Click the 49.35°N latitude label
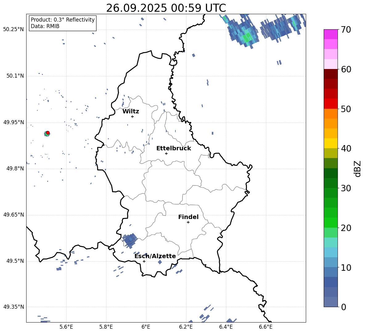Viewport: 365px width, 333px height. [x=14, y=307]
